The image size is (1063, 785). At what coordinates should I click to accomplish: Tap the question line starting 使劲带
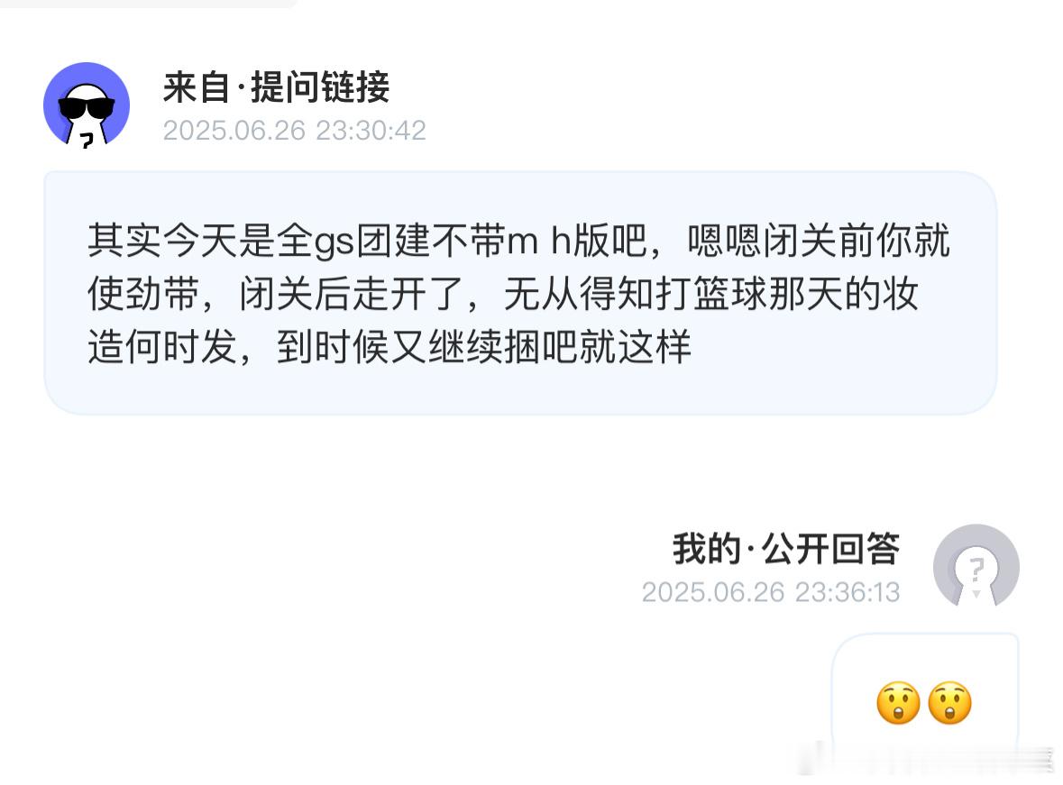click(503, 294)
